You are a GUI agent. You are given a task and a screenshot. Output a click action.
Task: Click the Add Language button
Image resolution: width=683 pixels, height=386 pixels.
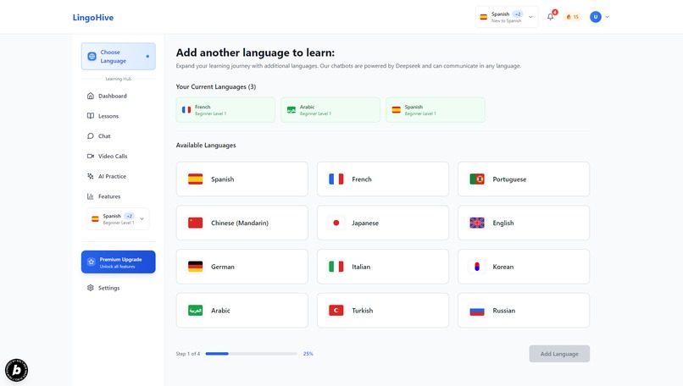[559, 354]
